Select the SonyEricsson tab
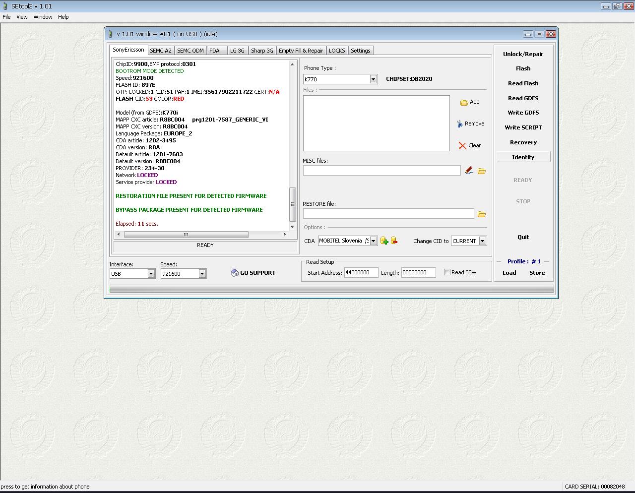 coord(128,50)
